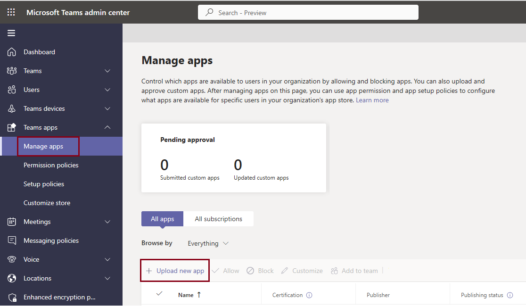Click the Publishing status info icon
Viewport: 526px width, 306px height.
[510, 295]
